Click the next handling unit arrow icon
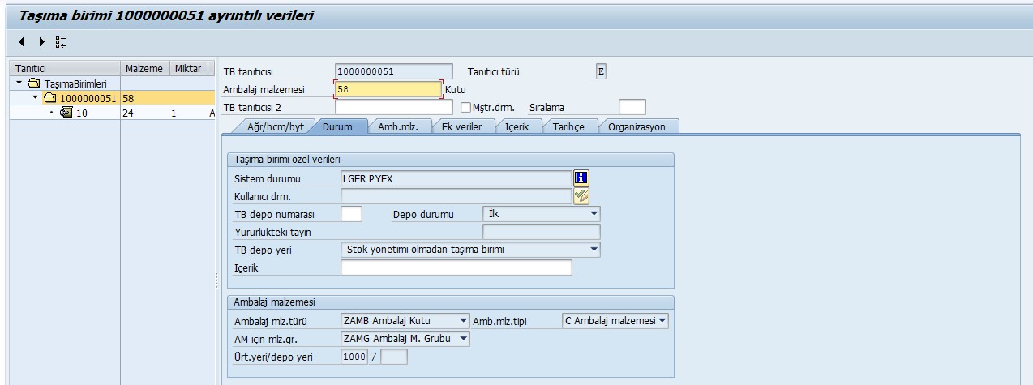This screenshot has height=385, width=1033. (x=41, y=41)
